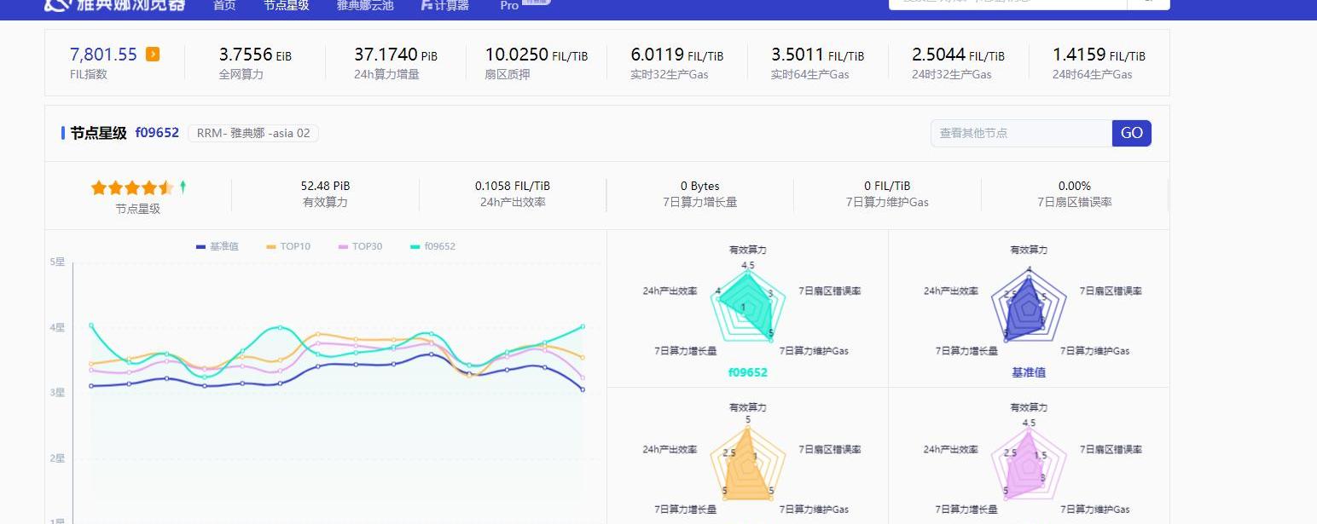1317x524 pixels.
Task: Open the 节点星级 menu item
Action: point(286,5)
